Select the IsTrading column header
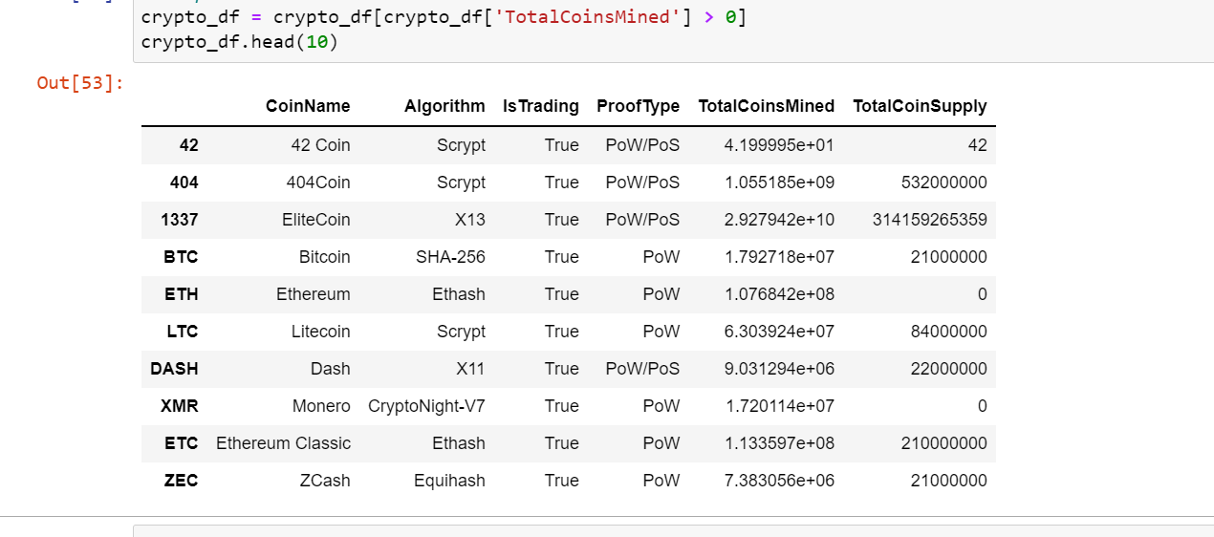Screen dimensions: 1214x537 pyautogui.click(x=541, y=106)
